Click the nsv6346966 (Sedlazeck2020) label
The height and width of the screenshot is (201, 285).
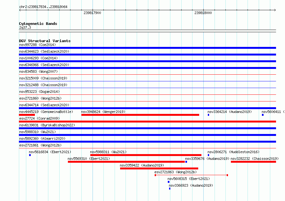click(44, 65)
